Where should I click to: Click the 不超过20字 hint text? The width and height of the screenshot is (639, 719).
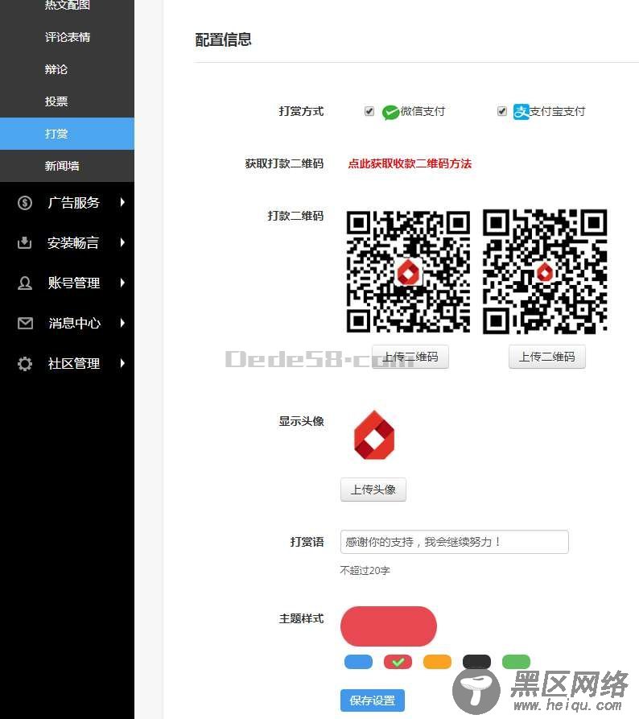tap(365, 570)
